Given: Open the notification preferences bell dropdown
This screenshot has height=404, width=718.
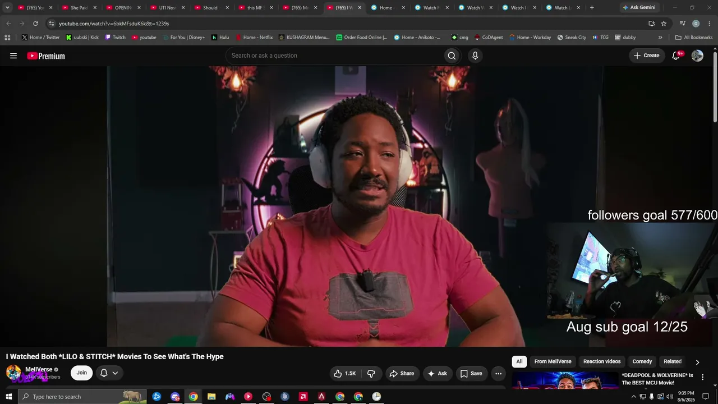Looking at the screenshot, I should [109, 373].
